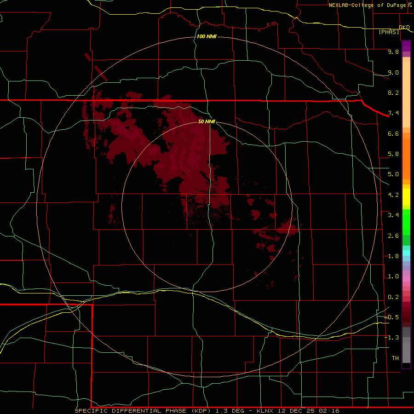Click the SPECIFIC DIFFERENTIAL PHASE (KDP) caption

tap(143, 411)
